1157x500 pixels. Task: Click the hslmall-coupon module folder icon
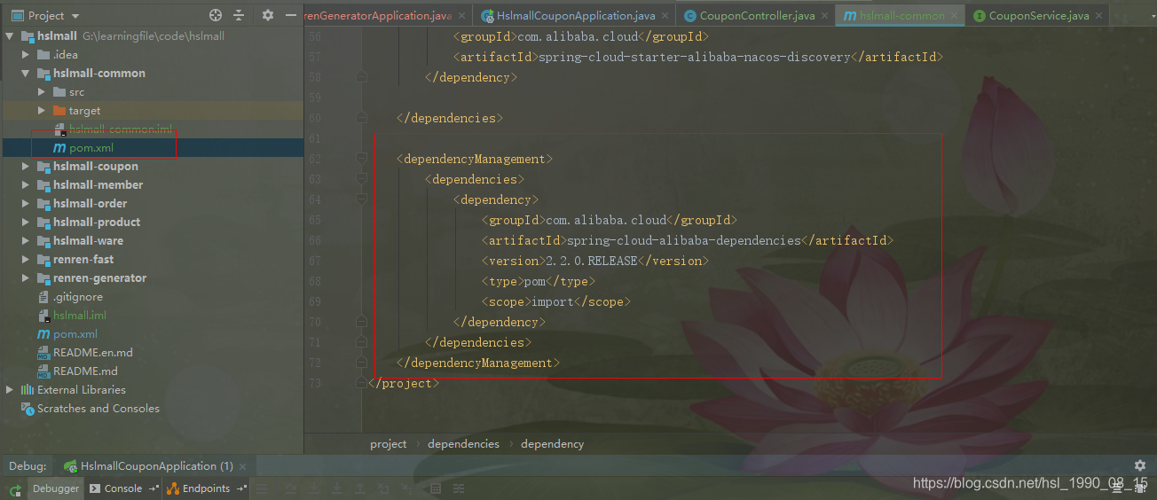[43, 167]
